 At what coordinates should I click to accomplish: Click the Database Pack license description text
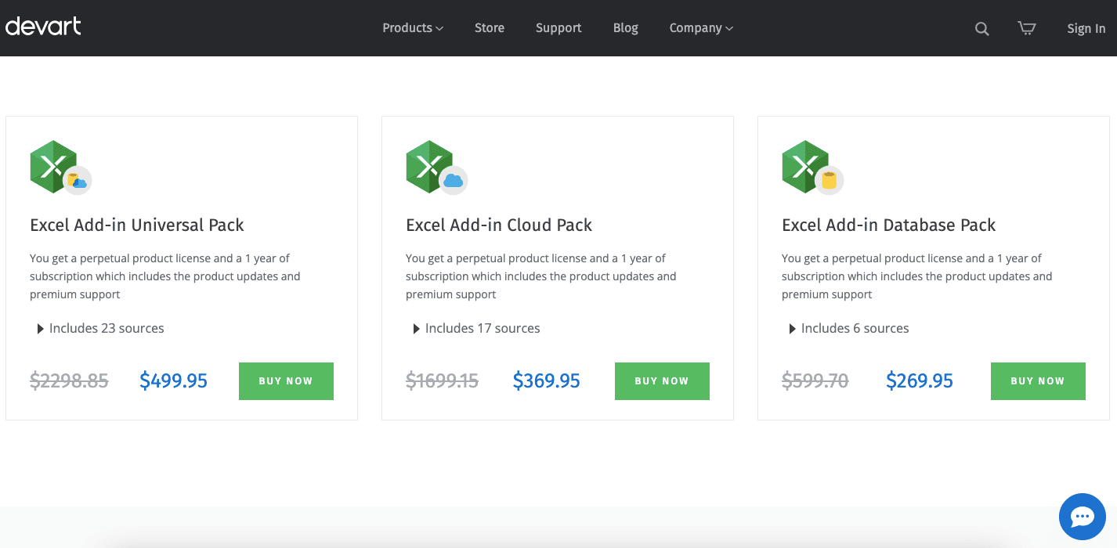(x=917, y=276)
